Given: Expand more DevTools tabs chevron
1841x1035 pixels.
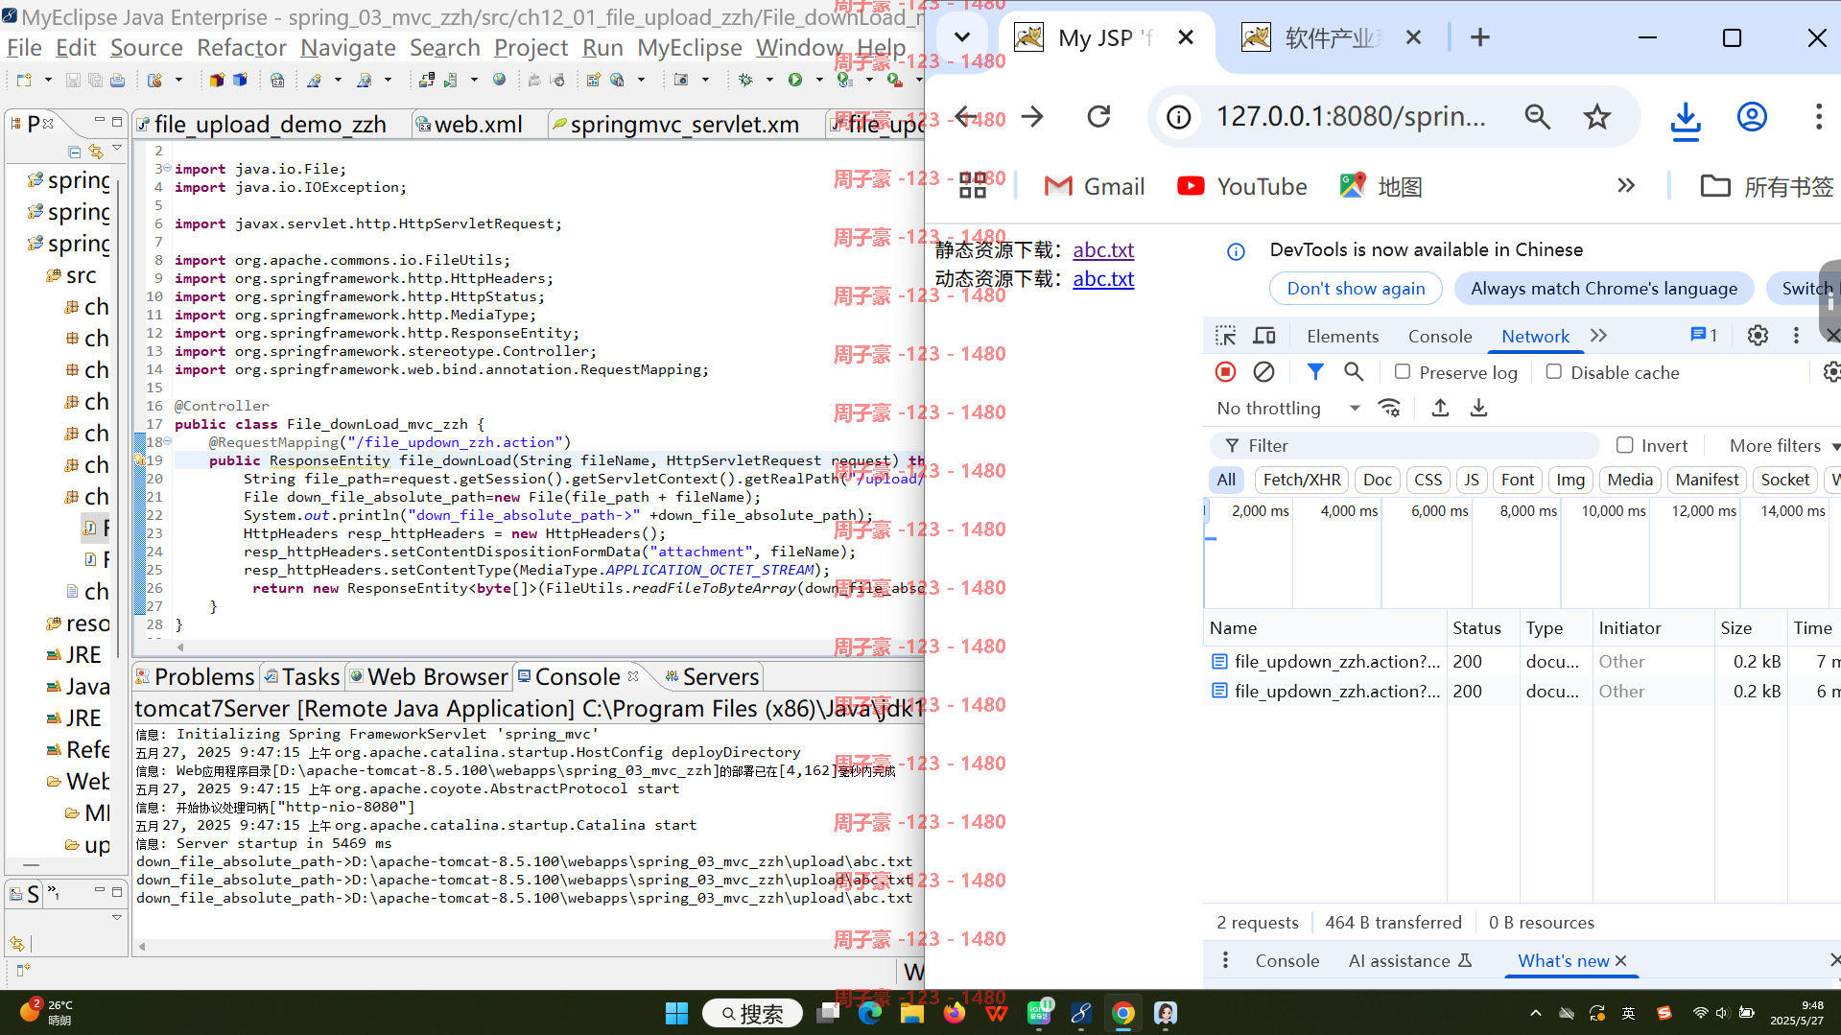Looking at the screenshot, I should click(x=1598, y=336).
